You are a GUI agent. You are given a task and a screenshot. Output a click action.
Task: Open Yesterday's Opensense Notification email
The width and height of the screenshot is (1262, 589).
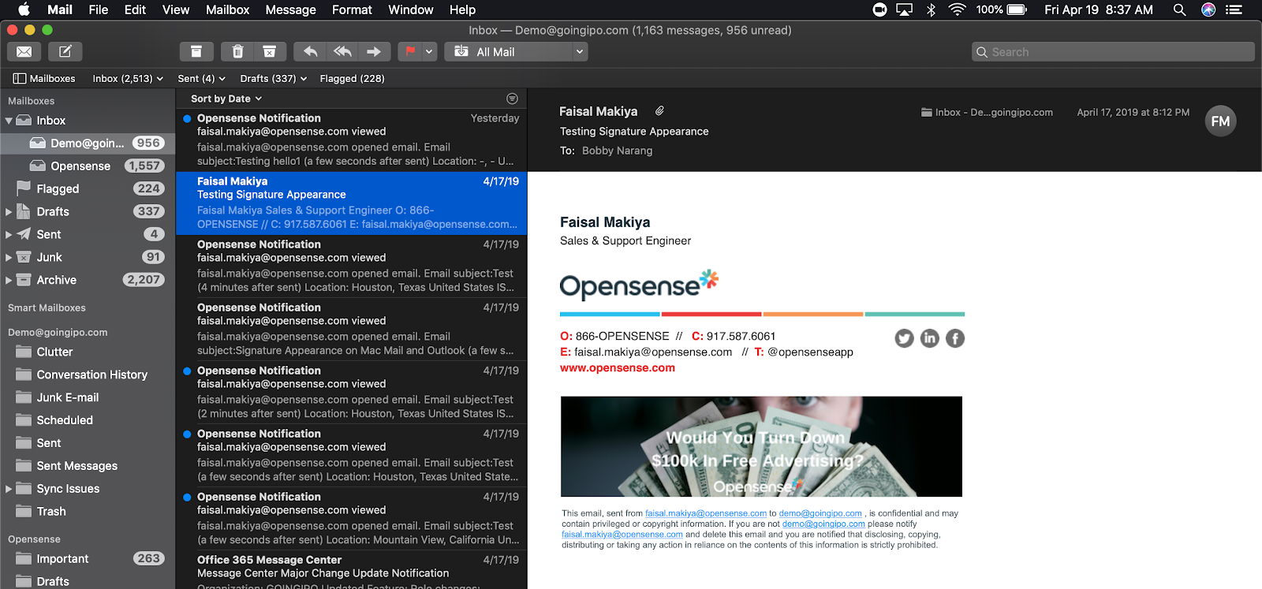pos(351,140)
